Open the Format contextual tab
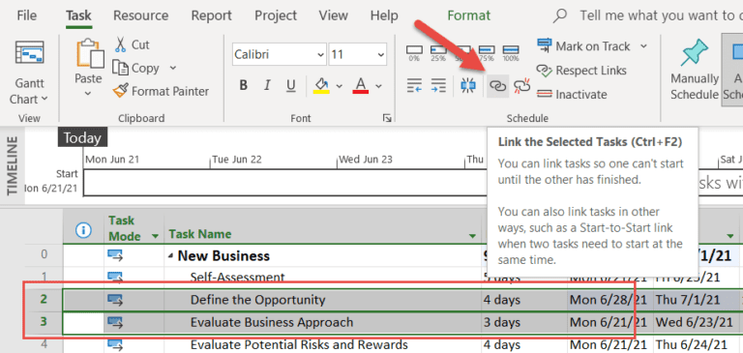743x353 pixels. coord(469,15)
